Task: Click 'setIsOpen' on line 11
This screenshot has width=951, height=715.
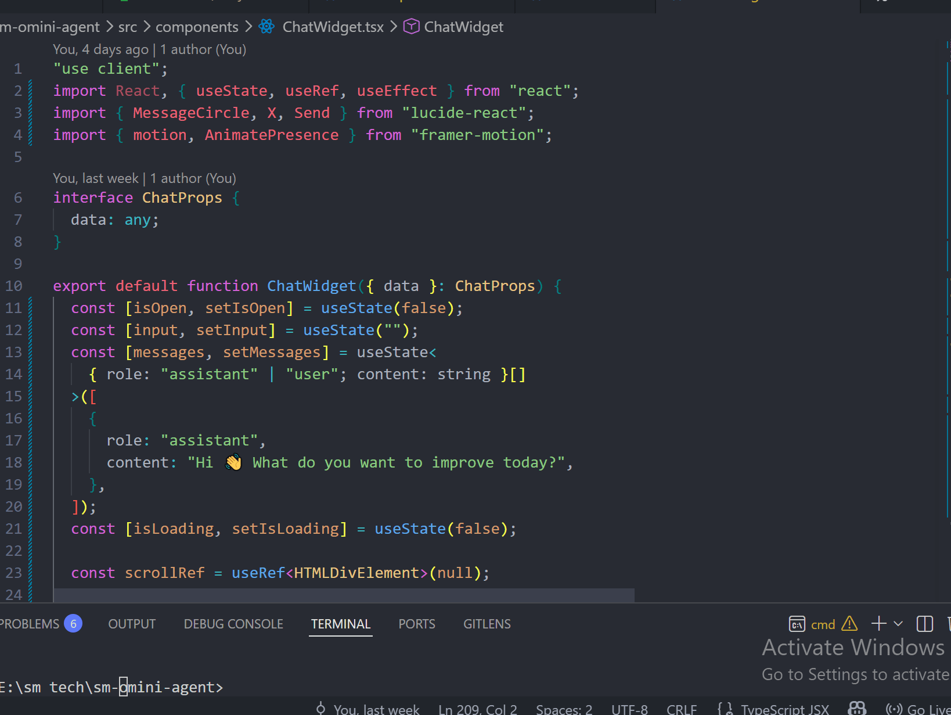Action: 245,308
